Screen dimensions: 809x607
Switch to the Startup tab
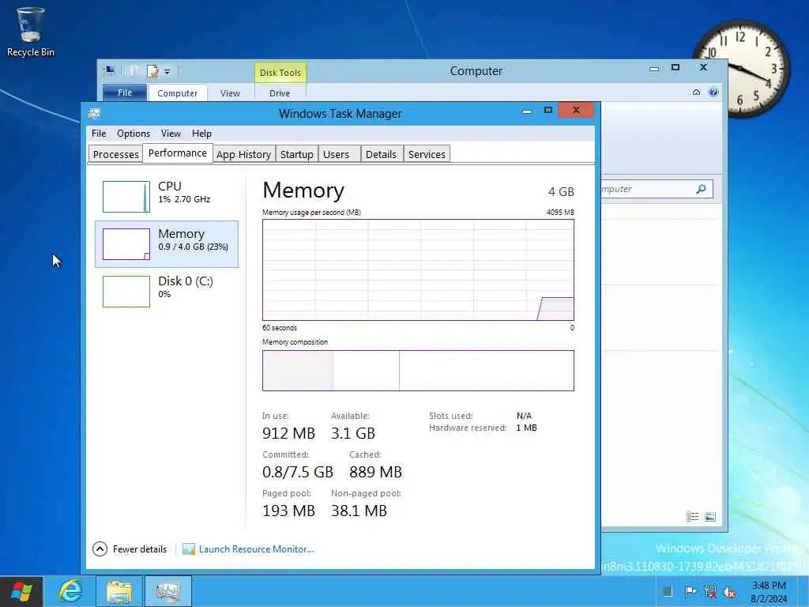click(x=297, y=154)
